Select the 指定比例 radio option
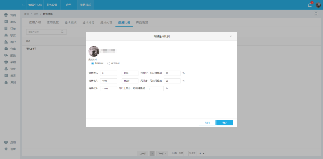 (x=108, y=63)
